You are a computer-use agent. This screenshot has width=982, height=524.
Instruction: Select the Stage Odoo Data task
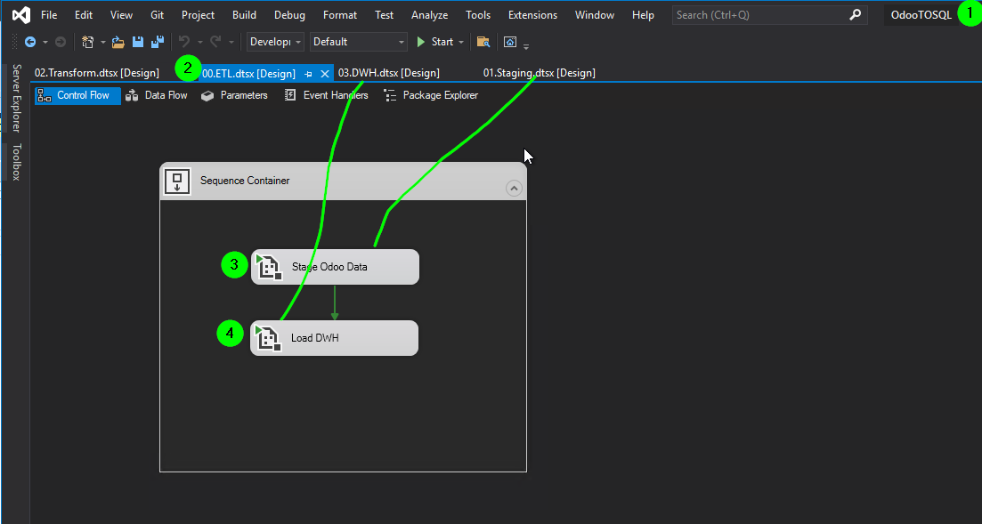click(x=335, y=267)
